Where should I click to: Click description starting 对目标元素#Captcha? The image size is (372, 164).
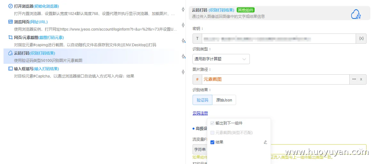tap(74, 76)
